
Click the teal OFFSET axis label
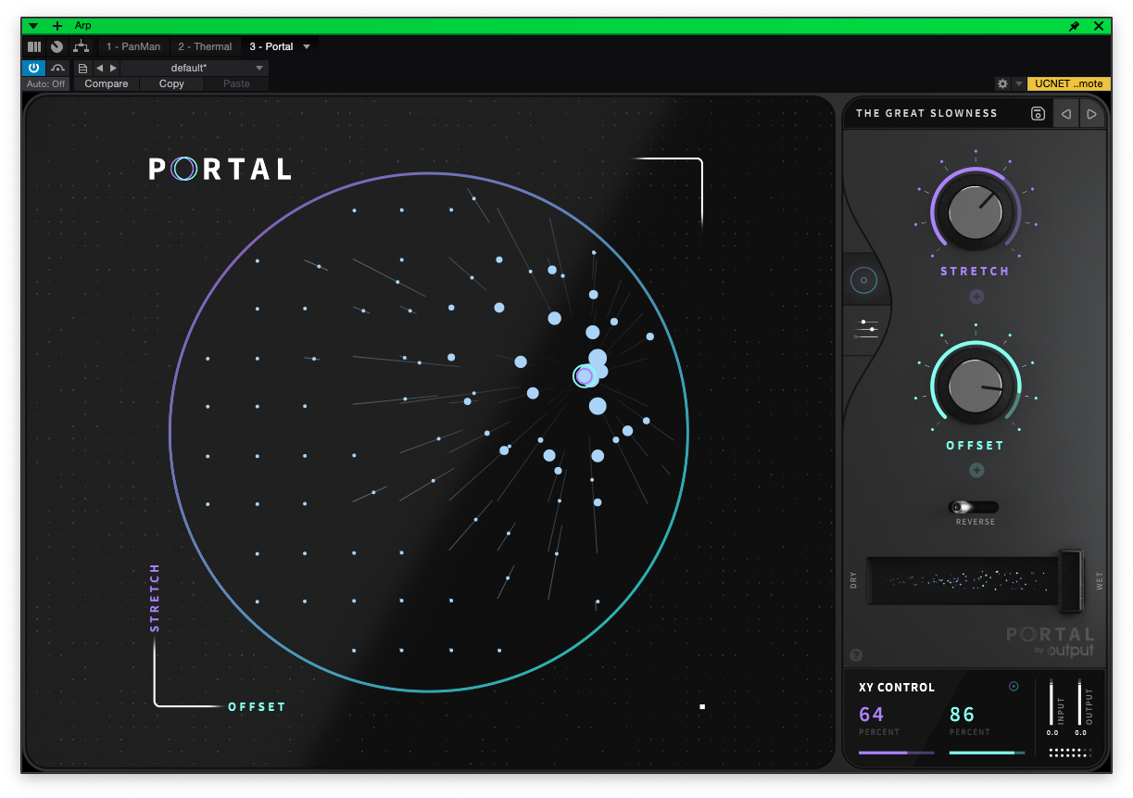[x=258, y=707]
